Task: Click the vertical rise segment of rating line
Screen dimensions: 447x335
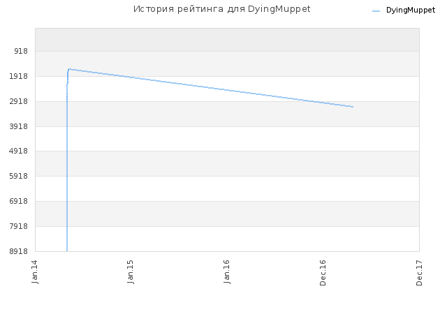Action: 67,171
